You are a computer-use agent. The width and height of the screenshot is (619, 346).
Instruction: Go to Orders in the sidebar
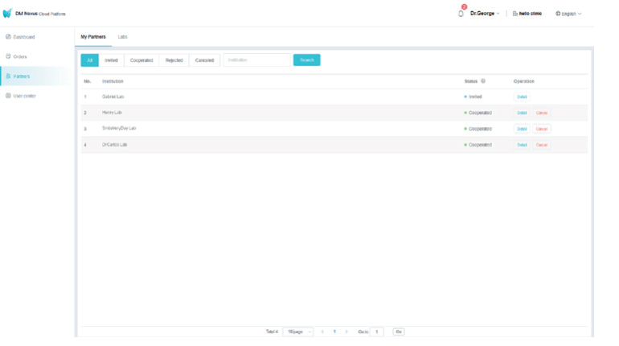point(20,56)
